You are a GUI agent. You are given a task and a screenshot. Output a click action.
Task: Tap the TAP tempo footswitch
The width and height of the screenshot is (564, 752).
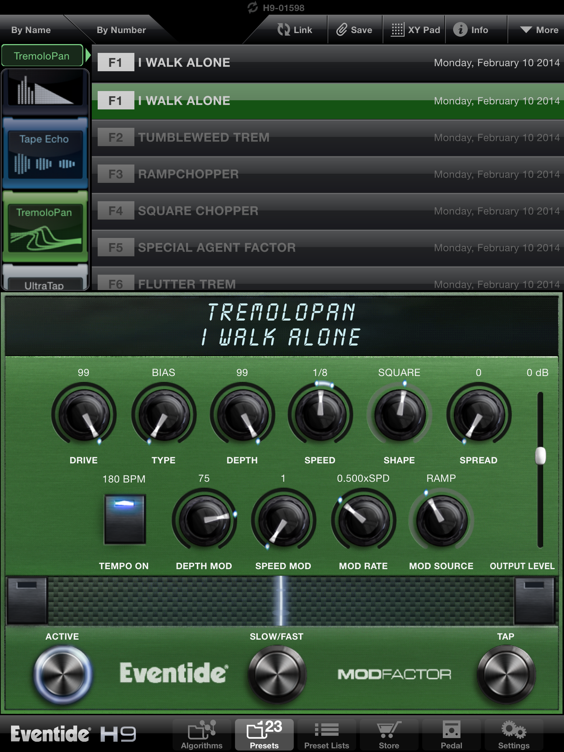point(506,675)
